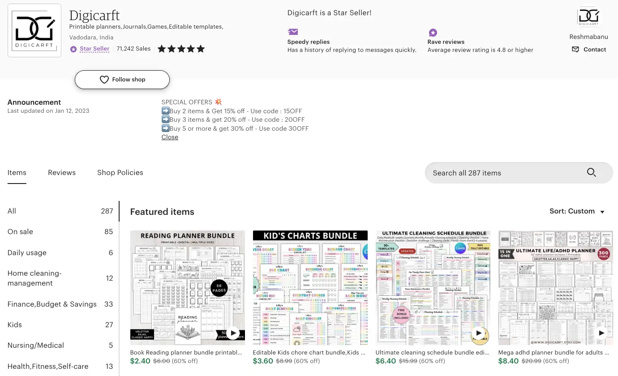Filter by On sale category
The width and height of the screenshot is (618, 376).
(60, 232)
